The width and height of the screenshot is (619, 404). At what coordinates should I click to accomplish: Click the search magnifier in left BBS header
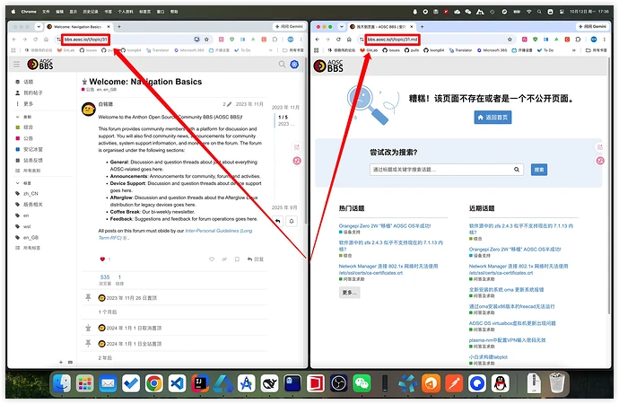tap(282, 64)
